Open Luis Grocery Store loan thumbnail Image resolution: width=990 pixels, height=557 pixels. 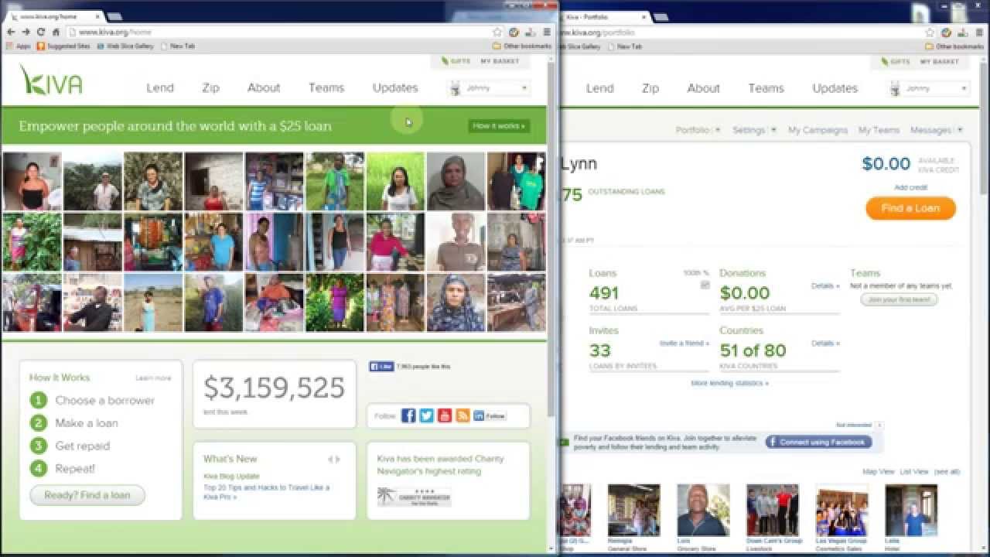(703, 510)
